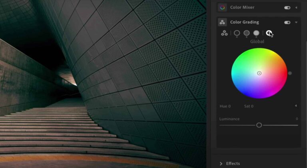Collapse the Color Grading panel arrow
This screenshot has height=168, width=307.
pos(296,22)
